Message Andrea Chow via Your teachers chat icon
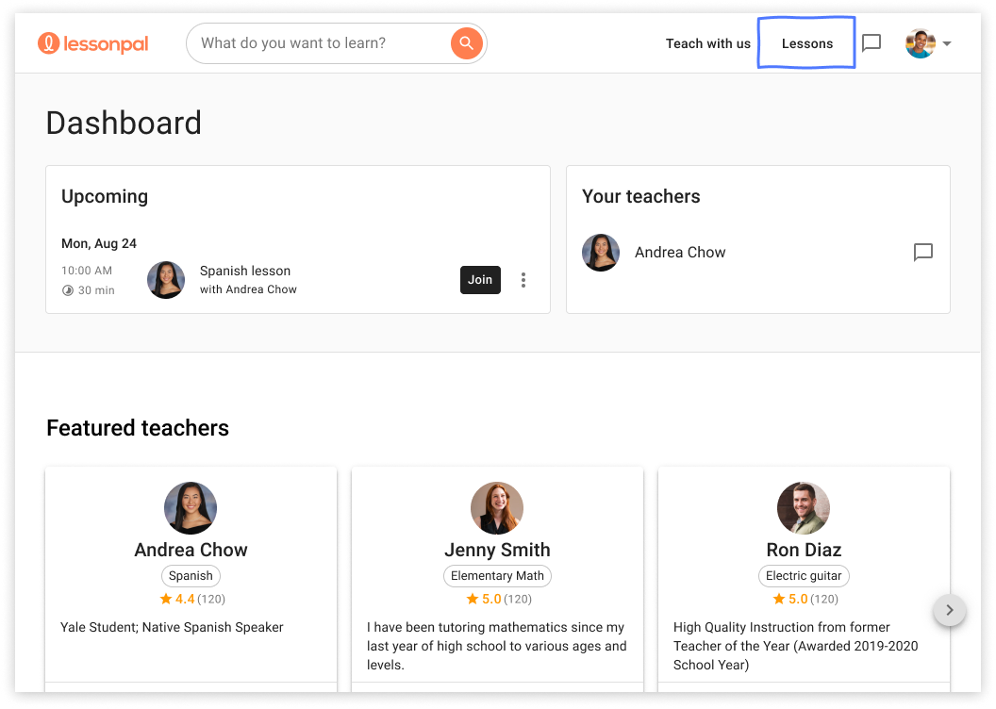Screen dimensions: 996x709 923,252
